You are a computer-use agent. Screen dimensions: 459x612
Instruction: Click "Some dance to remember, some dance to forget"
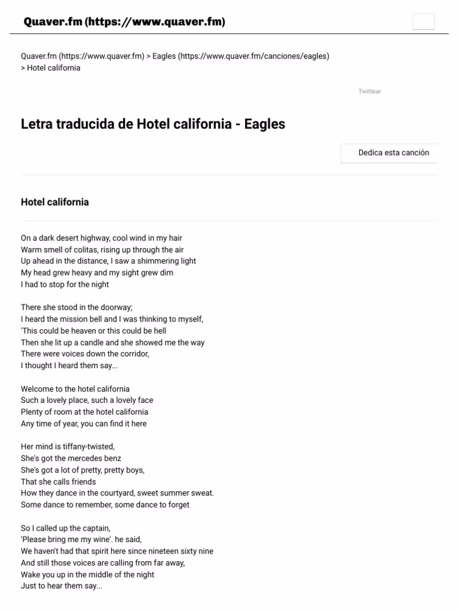(x=105, y=504)
